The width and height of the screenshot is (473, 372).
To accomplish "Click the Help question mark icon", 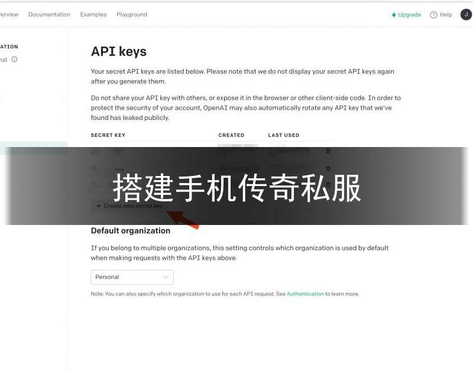I will pos(433,15).
